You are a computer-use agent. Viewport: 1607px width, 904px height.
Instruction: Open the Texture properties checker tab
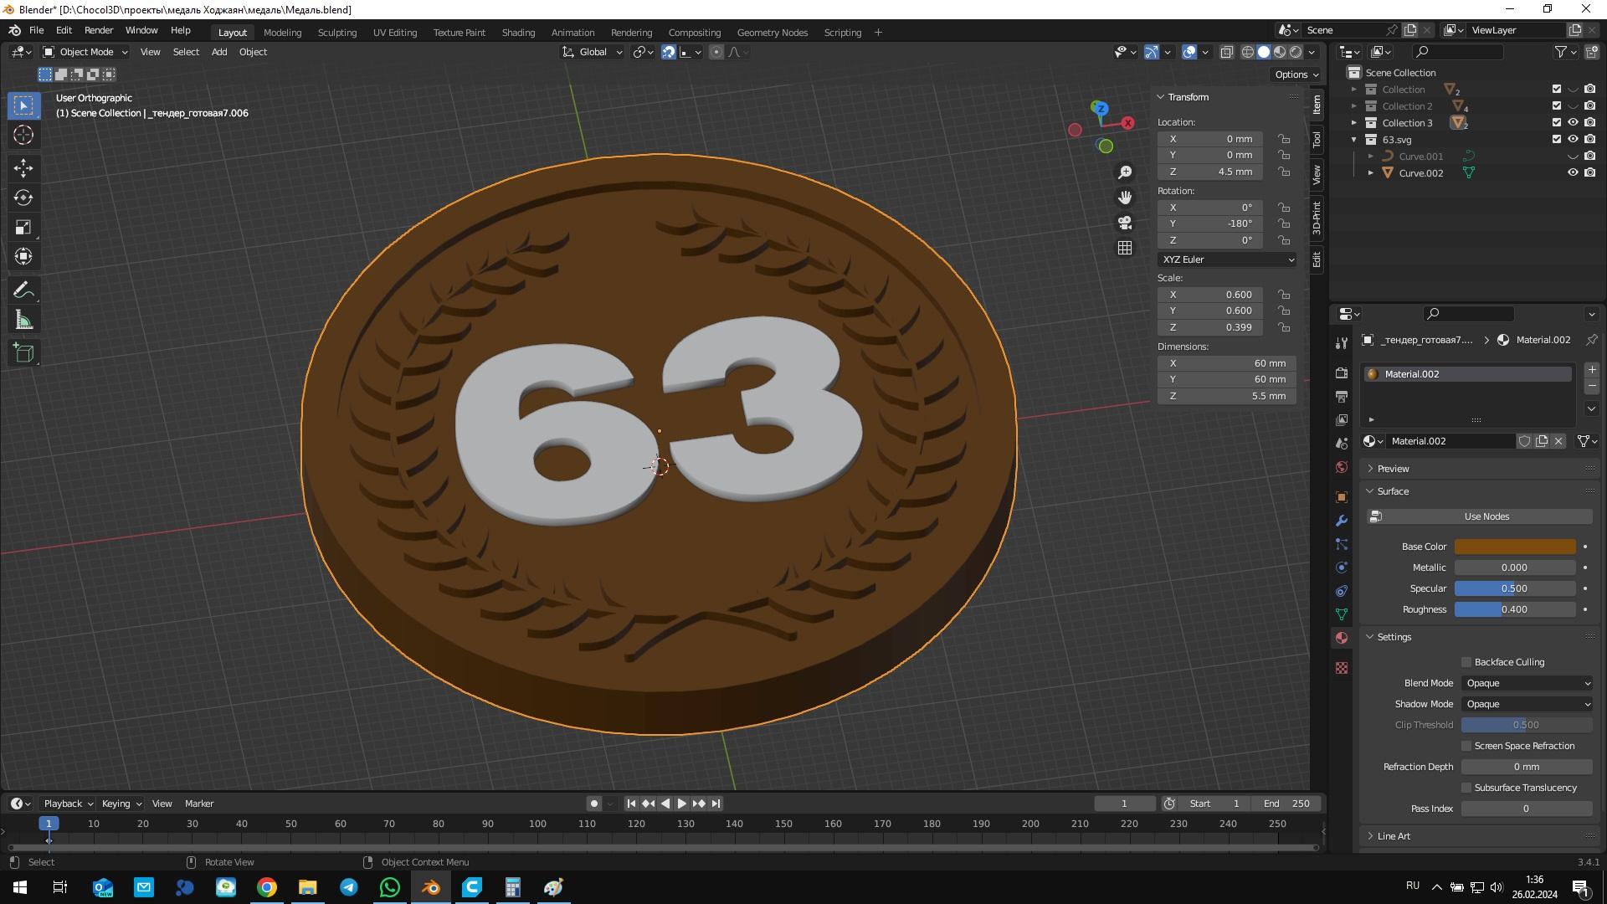point(1342,668)
